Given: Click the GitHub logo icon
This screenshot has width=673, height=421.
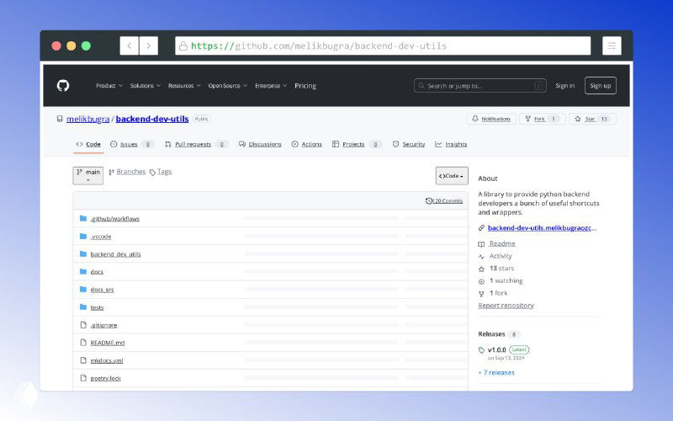Looking at the screenshot, I should (x=63, y=85).
